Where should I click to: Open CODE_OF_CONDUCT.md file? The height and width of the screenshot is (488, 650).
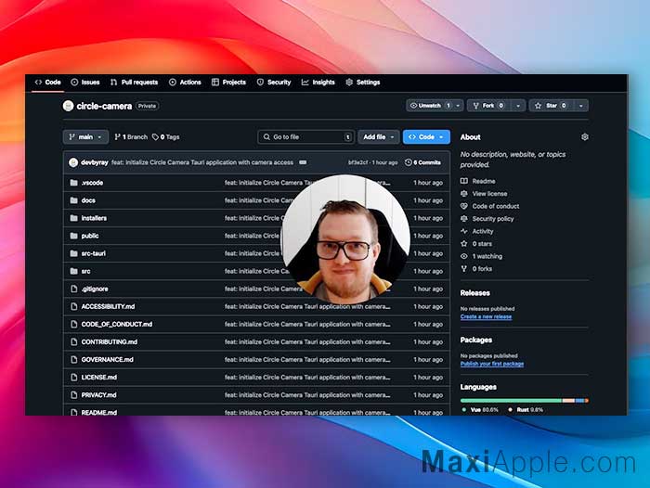(117, 325)
